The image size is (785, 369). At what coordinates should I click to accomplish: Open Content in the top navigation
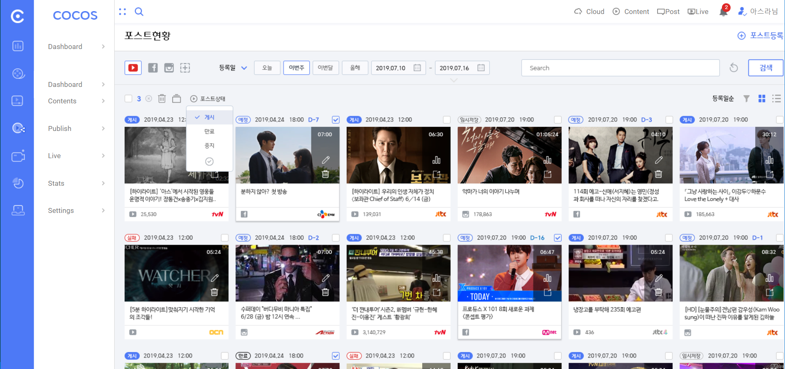point(631,12)
